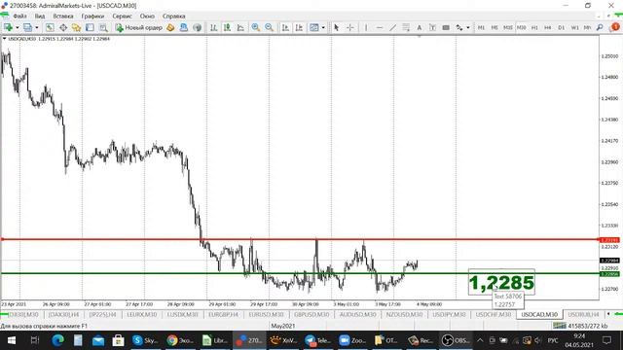The height and width of the screenshot is (350, 623).
Task: Expand the Templates dropdown arrow
Action: pyautogui.click(x=323, y=27)
